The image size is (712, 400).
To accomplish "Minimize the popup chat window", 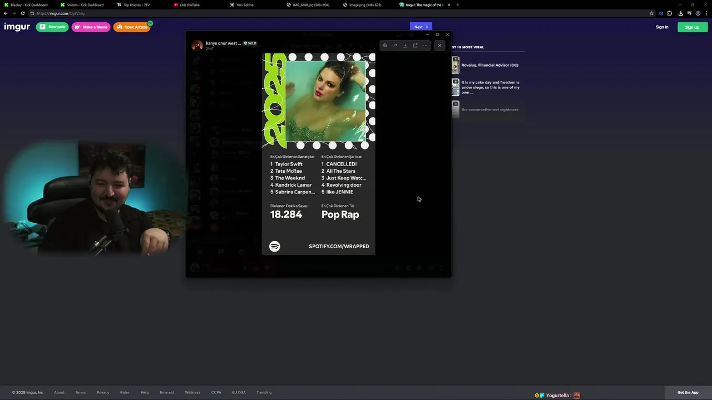I will 427,34.
